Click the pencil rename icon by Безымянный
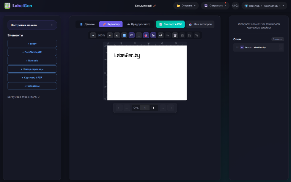Viewport: 291px width, 182px height. coord(154,6)
